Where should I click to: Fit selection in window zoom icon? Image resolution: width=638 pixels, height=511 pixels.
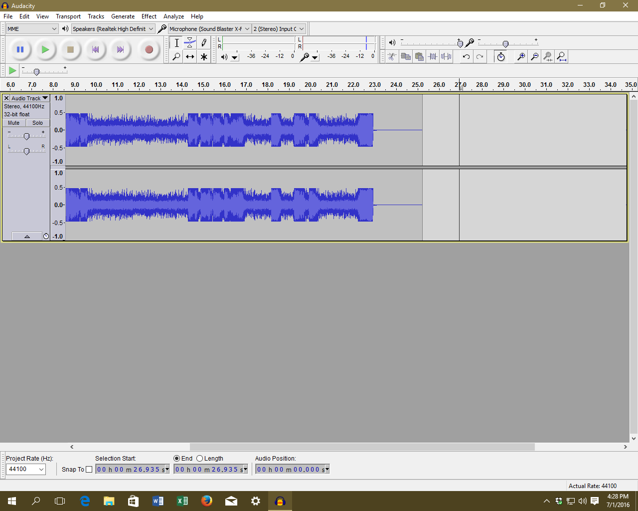(x=548, y=56)
